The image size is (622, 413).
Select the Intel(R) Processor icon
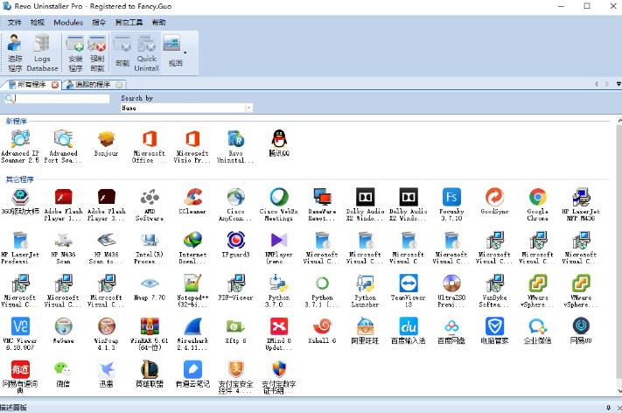click(x=149, y=240)
